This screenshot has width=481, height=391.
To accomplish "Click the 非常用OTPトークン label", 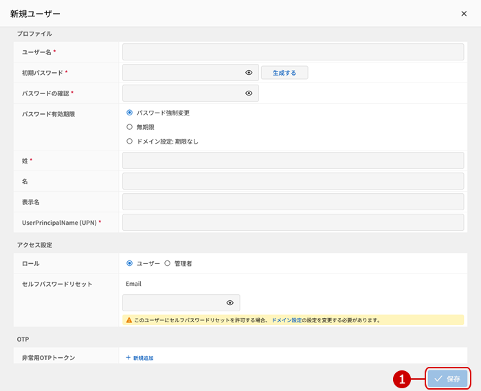I will (x=49, y=357).
